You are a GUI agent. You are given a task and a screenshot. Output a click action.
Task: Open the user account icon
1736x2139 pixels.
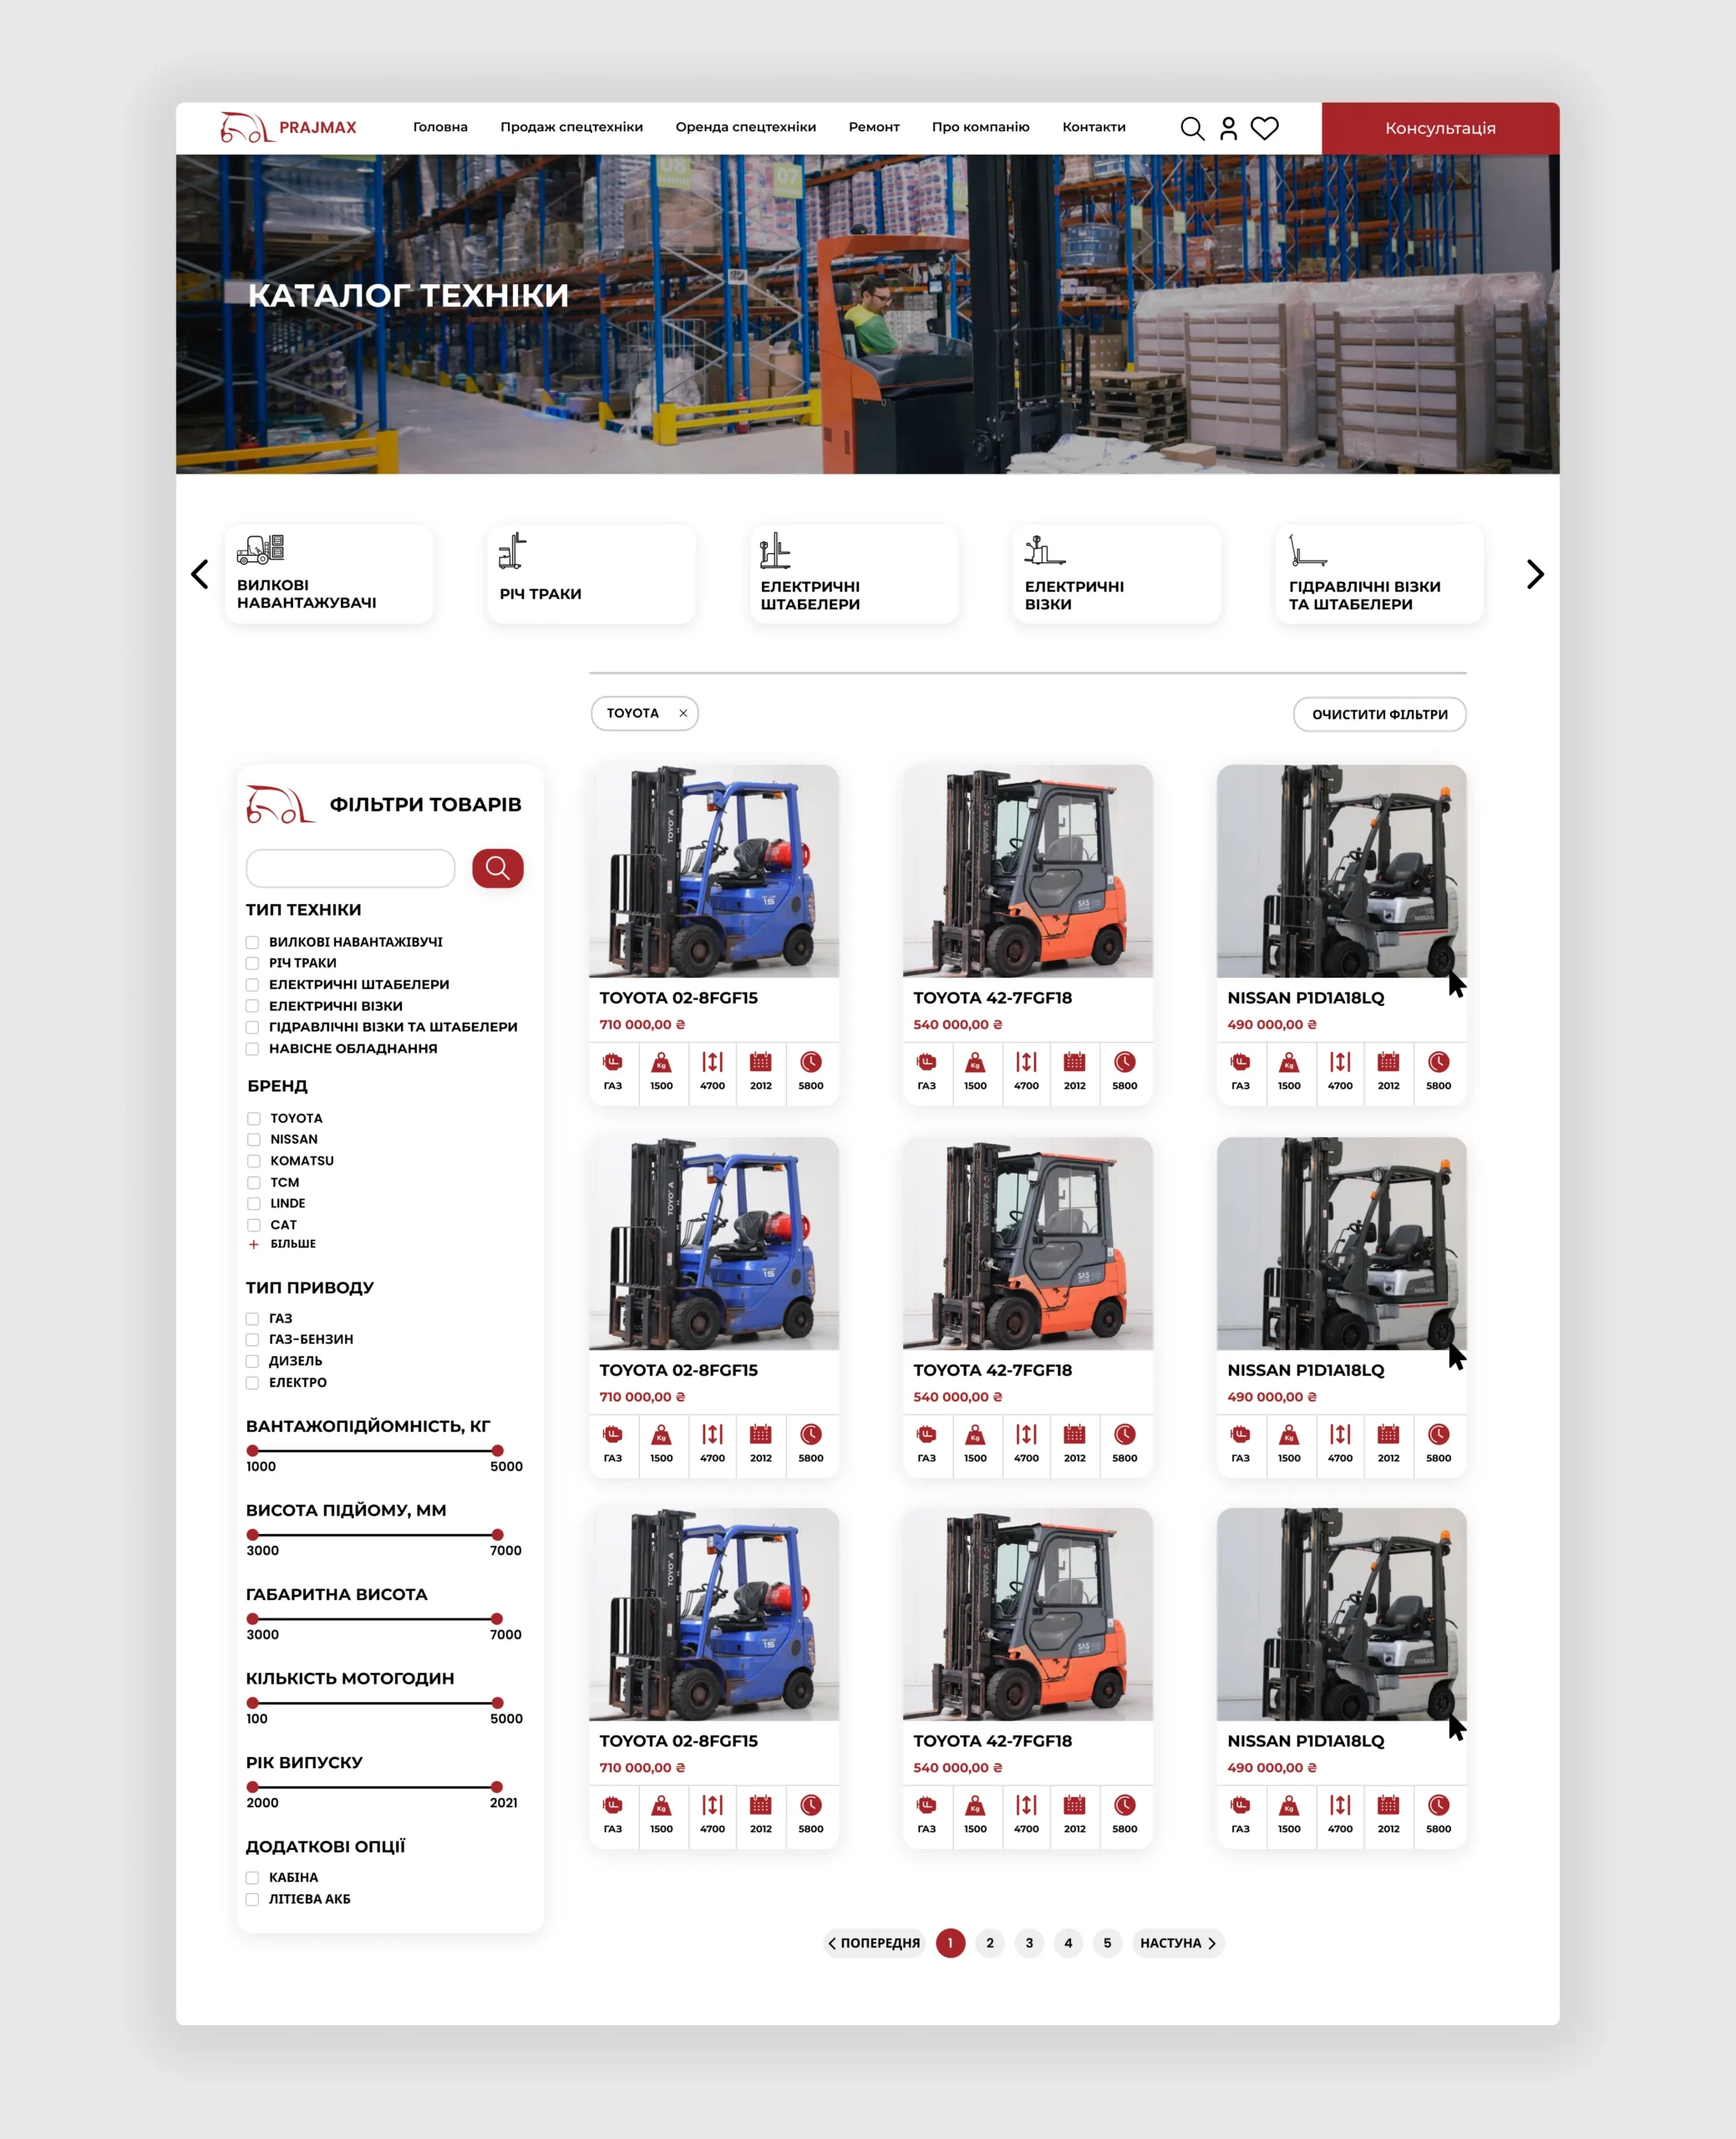click(x=1228, y=128)
